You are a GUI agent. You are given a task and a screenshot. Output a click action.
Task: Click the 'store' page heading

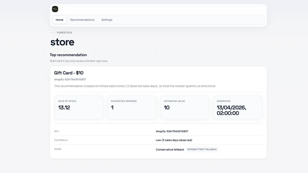pyautogui.click(x=62, y=42)
